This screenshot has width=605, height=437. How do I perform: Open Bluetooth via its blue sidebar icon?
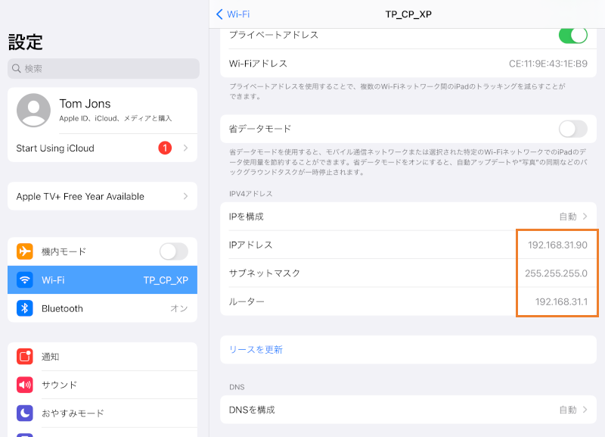[x=23, y=308]
